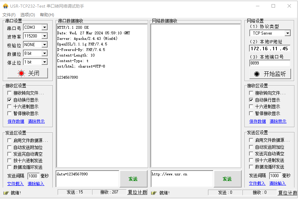Enable network 启用文件数据源 checkbox
Image resolution: width=299 pixels, height=200 pixels.
coord(251,140)
